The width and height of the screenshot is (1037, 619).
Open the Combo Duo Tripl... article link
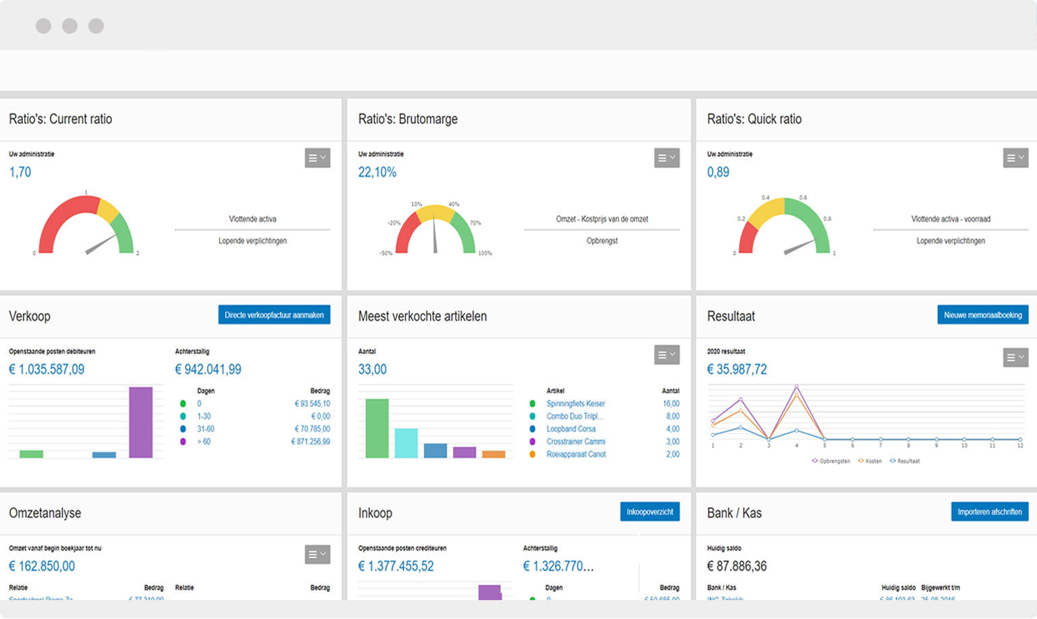(575, 416)
